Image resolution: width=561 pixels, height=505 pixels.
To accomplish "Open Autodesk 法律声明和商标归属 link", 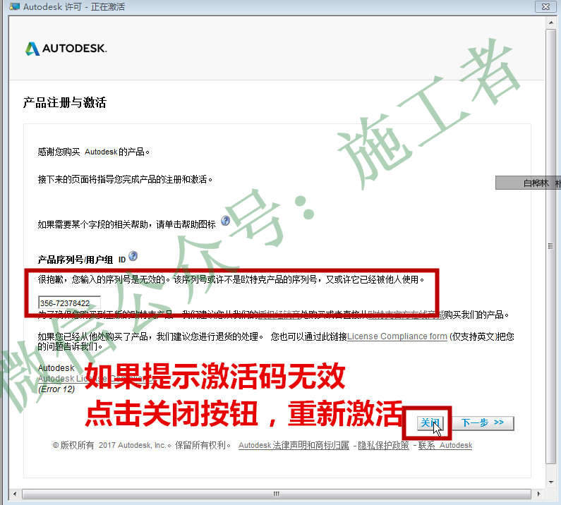I will [294, 445].
